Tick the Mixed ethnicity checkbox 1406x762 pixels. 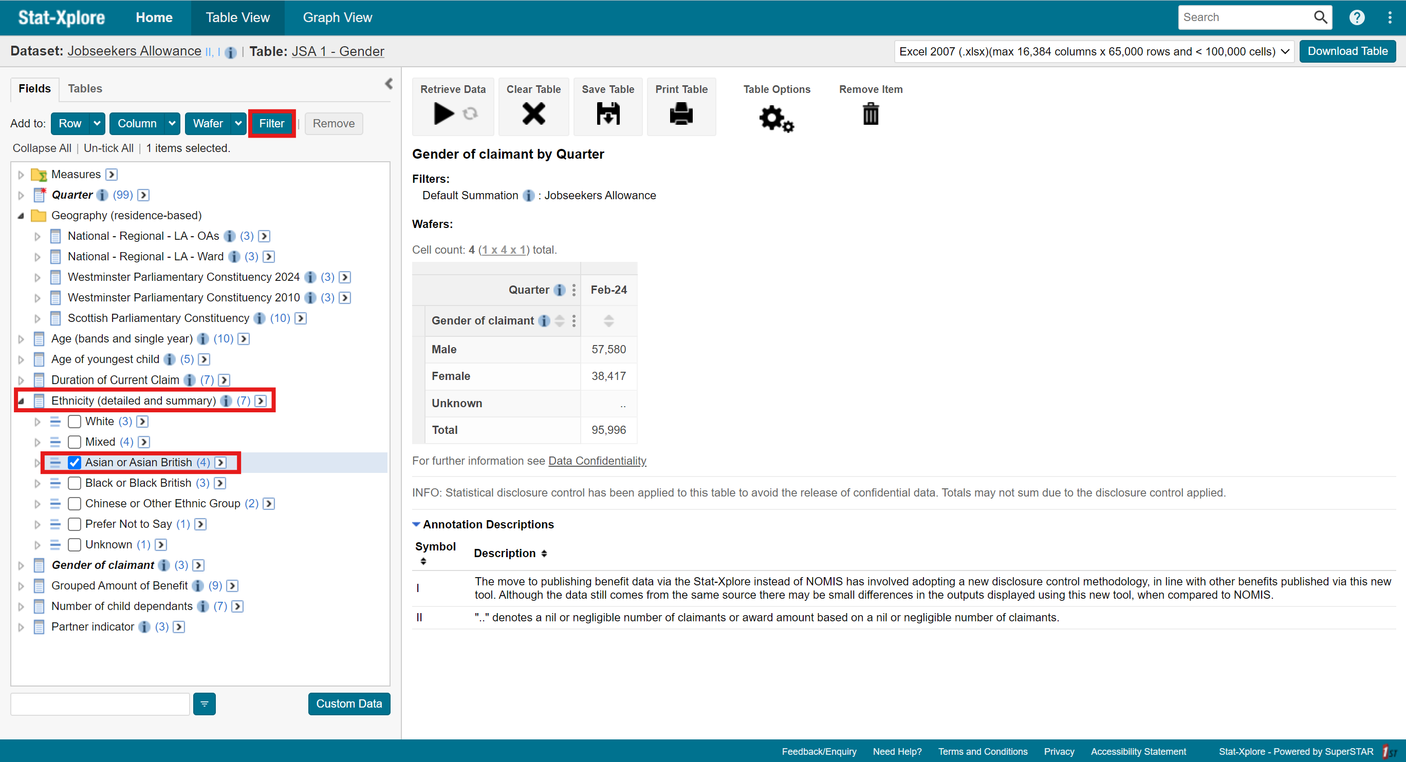click(x=74, y=443)
